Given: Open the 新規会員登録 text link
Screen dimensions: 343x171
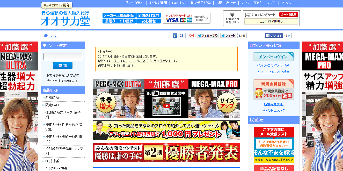Looking at the screenshot, I should pos(274,104).
